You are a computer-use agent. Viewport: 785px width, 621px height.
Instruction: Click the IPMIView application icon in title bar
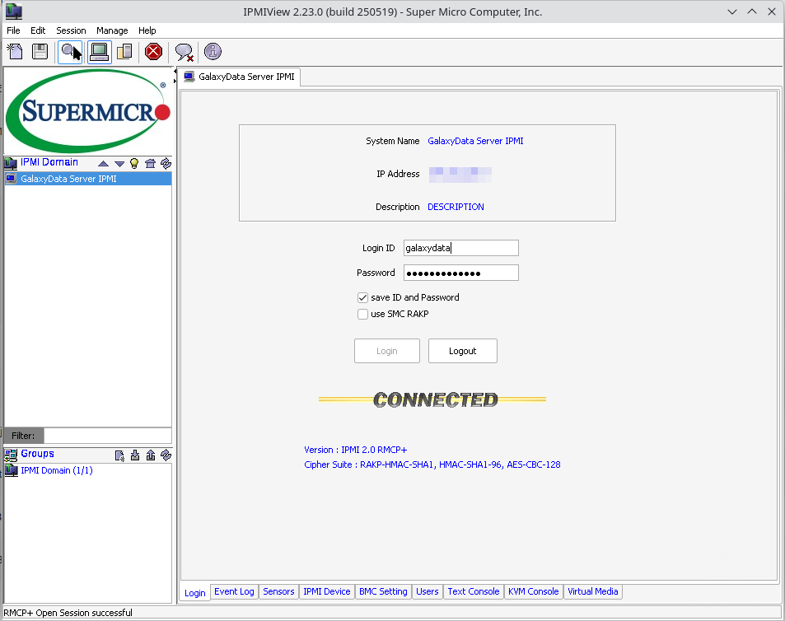[13, 11]
